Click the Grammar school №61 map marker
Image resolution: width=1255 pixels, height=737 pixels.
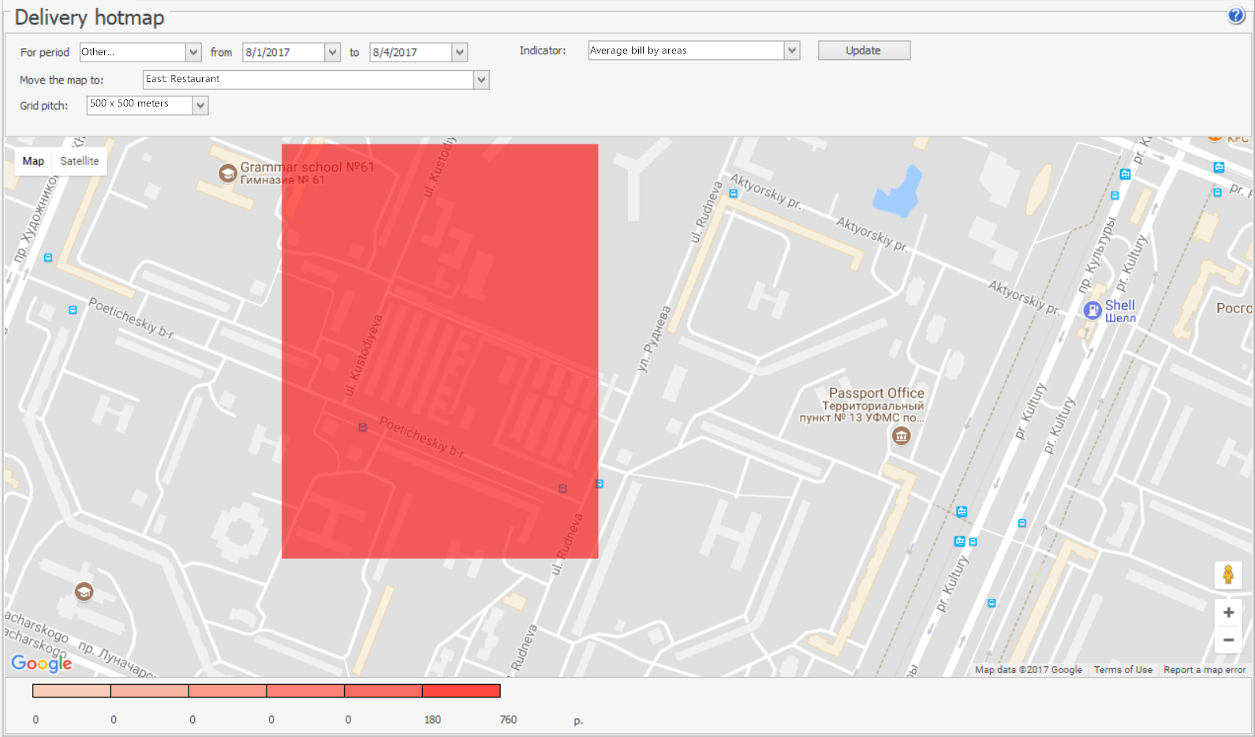pyautogui.click(x=228, y=174)
